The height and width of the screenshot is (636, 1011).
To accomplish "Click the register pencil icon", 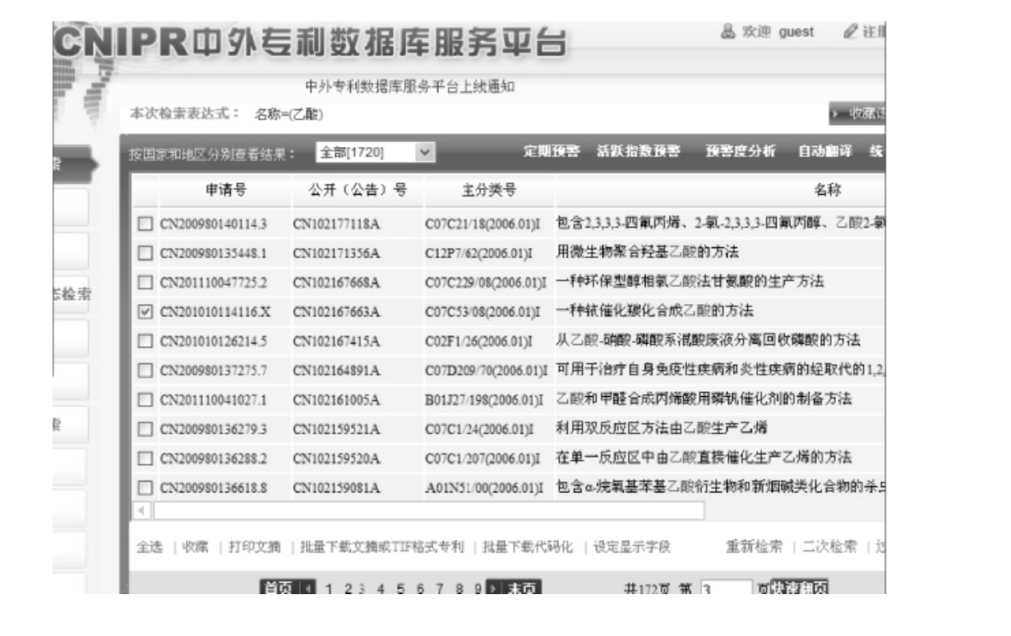I will (850, 31).
